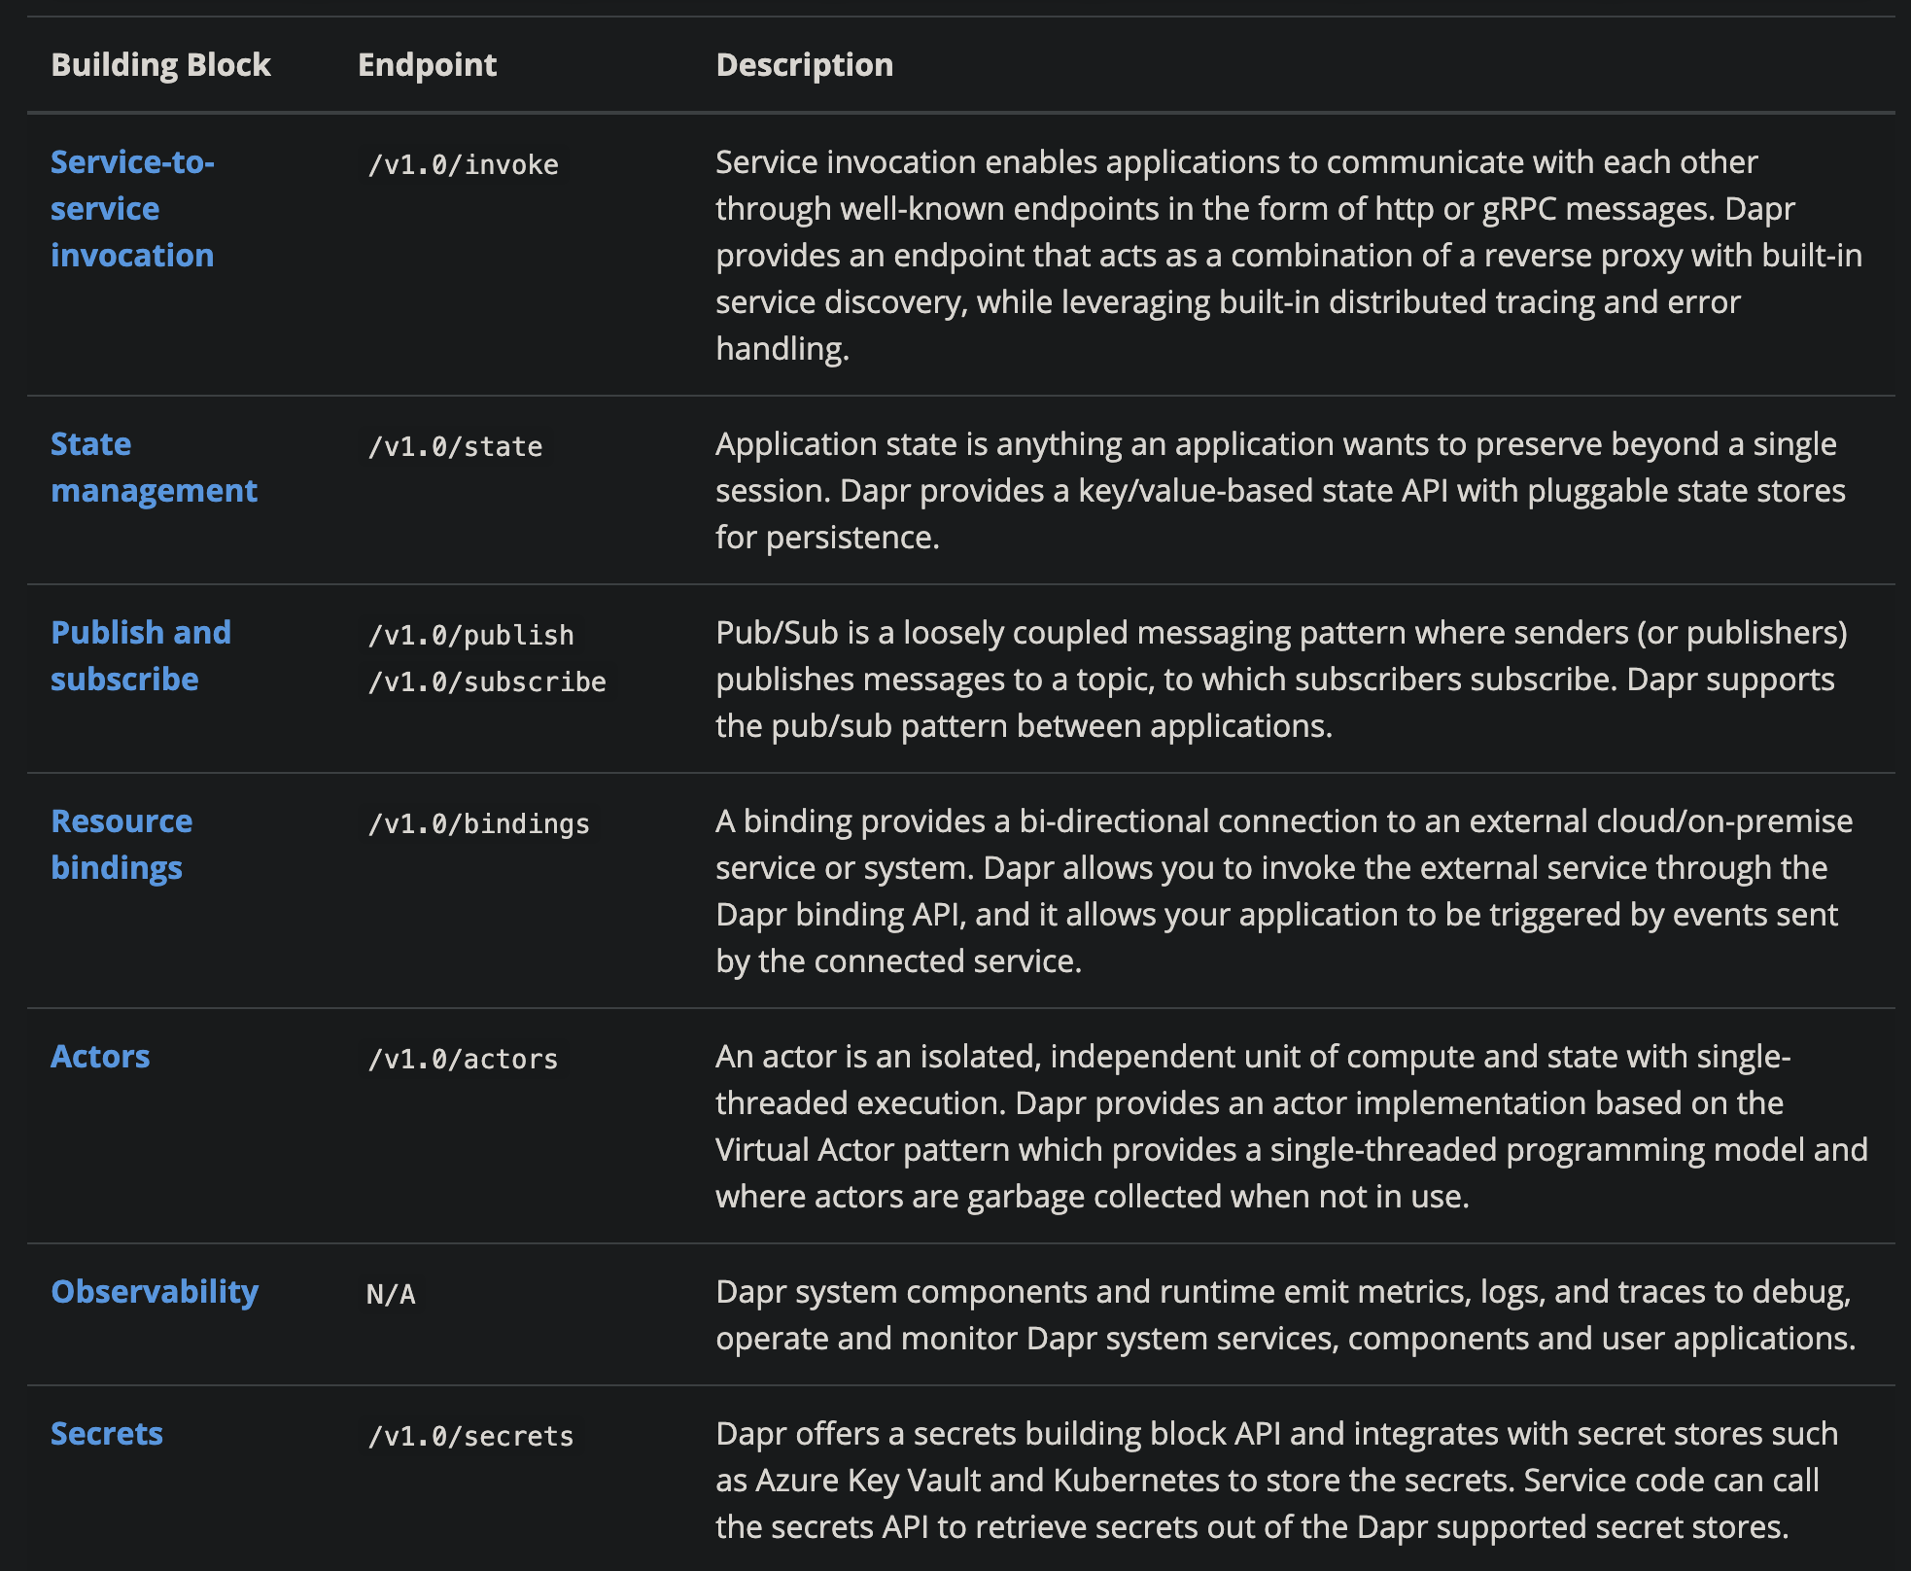Click the /v1.0/secrets endpoint code
Screen dimensions: 1911x1571
[x=470, y=1436]
